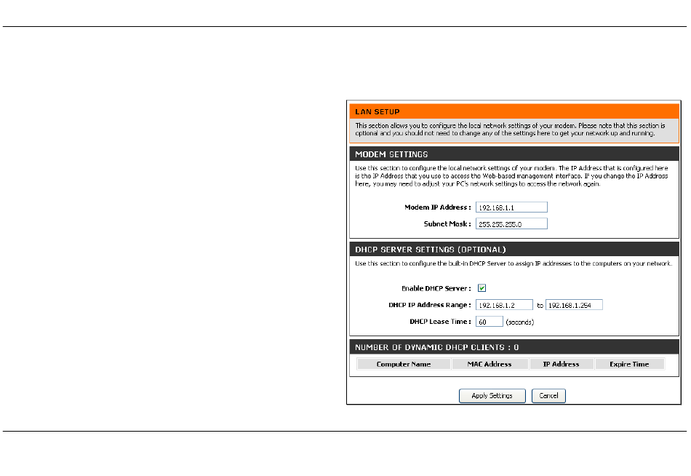Click the Modem IP Address input field
This screenshot has height=476, width=691.
click(511, 207)
